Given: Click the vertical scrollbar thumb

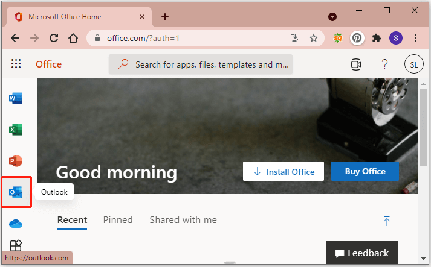Looking at the screenshot, I should [424, 127].
